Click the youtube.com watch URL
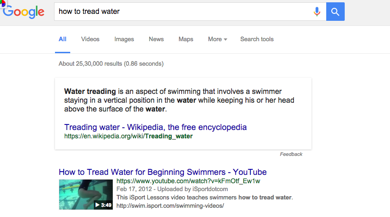Viewport: 390px width, 217px height. tap(188, 181)
